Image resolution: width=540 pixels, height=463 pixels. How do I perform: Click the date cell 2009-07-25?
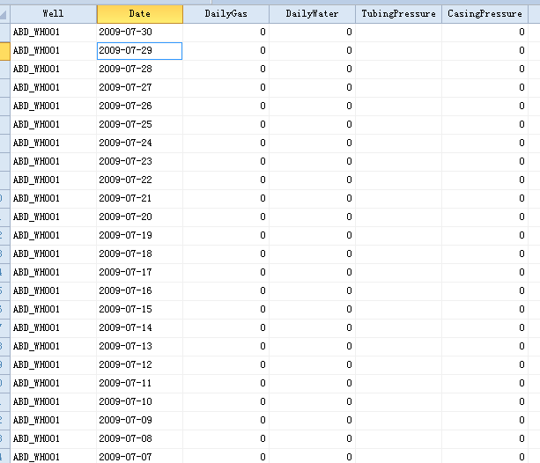coord(140,125)
